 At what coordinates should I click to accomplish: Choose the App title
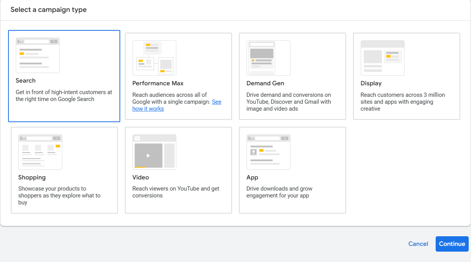pos(252,177)
